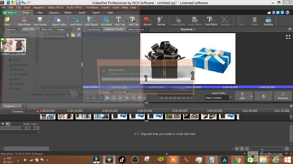
Task: Click the Split button
Action: [x=242, y=96]
